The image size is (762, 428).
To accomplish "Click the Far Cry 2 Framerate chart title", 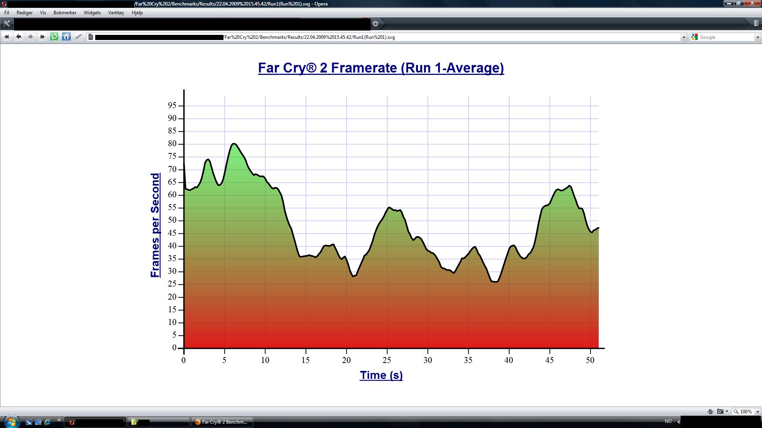I will click(381, 68).
